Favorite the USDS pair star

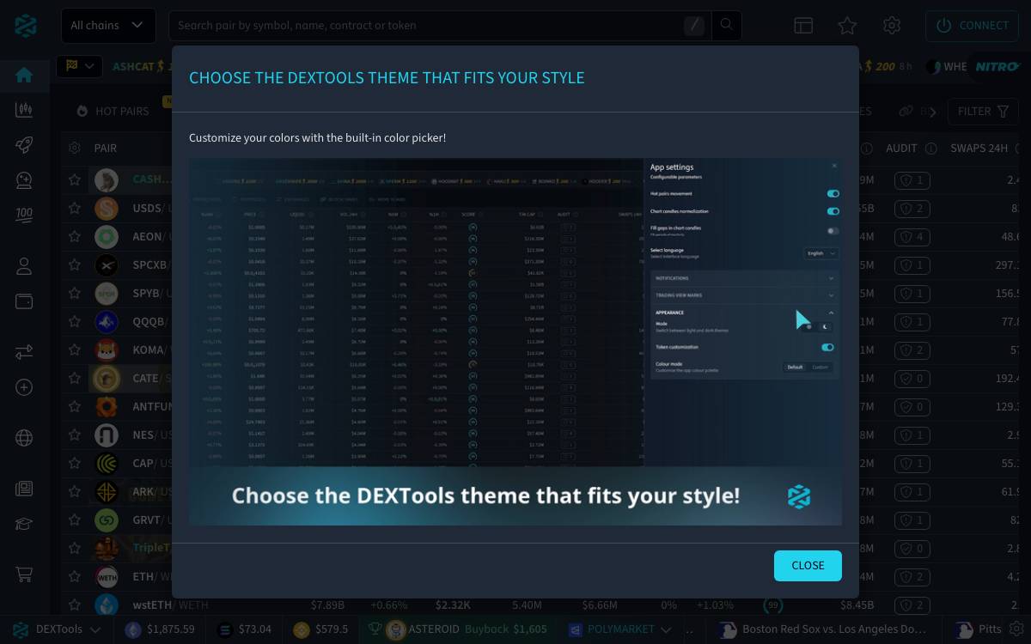pos(75,208)
